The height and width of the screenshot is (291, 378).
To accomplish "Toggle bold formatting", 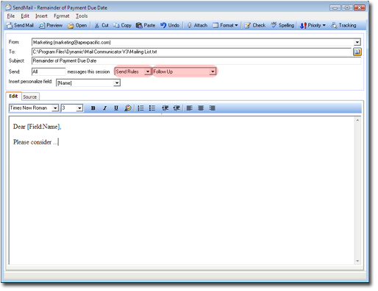I will tap(93, 108).
